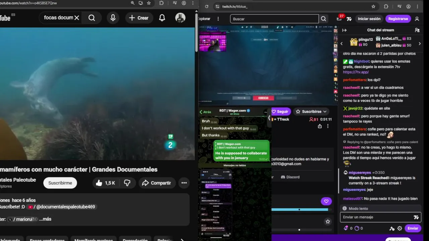Expand the video description with ...más

click(45, 219)
